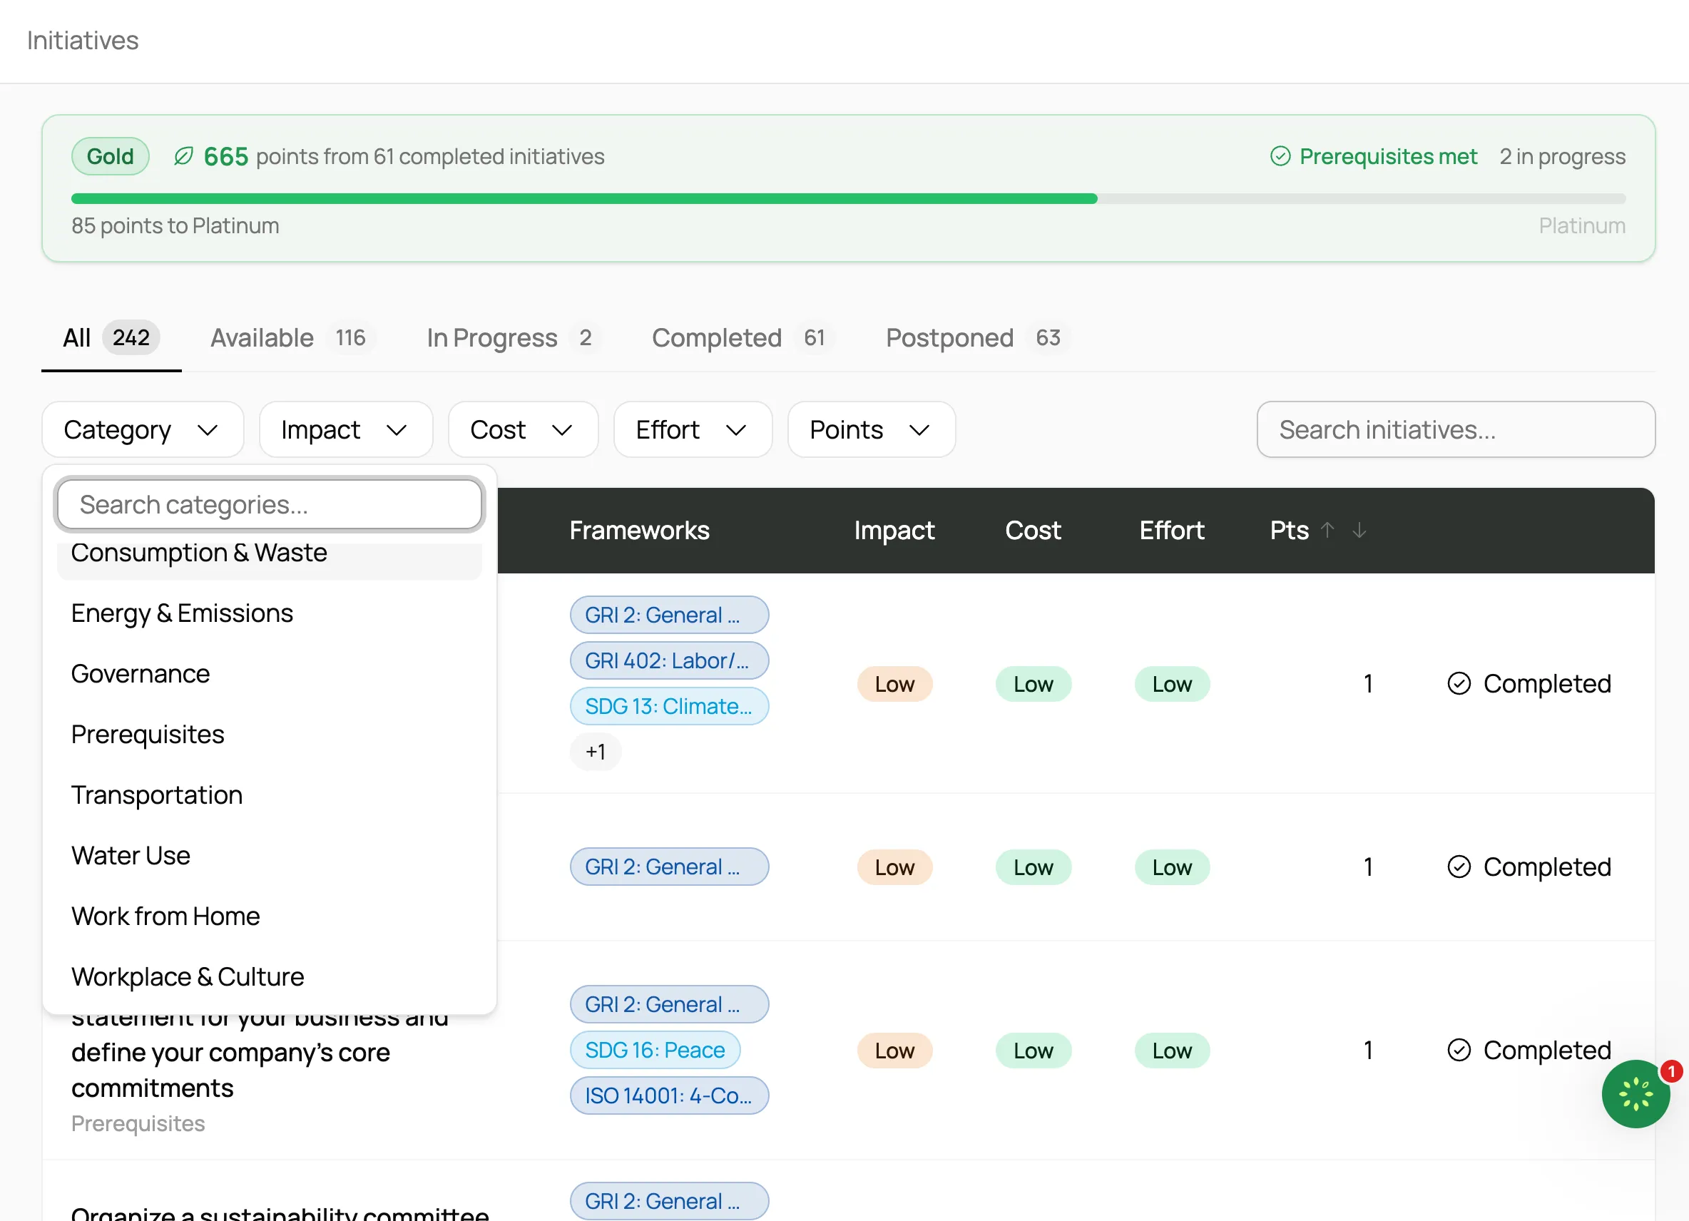Click the Cost column header

pos(1032,530)
